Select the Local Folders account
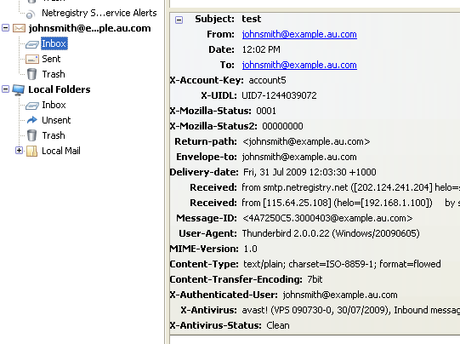Screen dimensions: 460x344 [60, 89]
